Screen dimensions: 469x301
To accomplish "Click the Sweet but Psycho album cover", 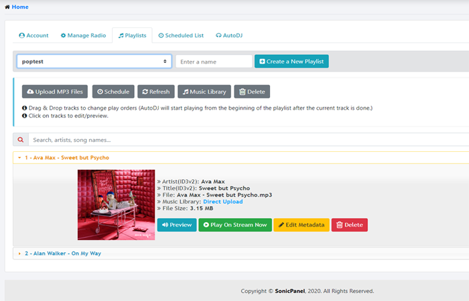I will click(116, 205).
